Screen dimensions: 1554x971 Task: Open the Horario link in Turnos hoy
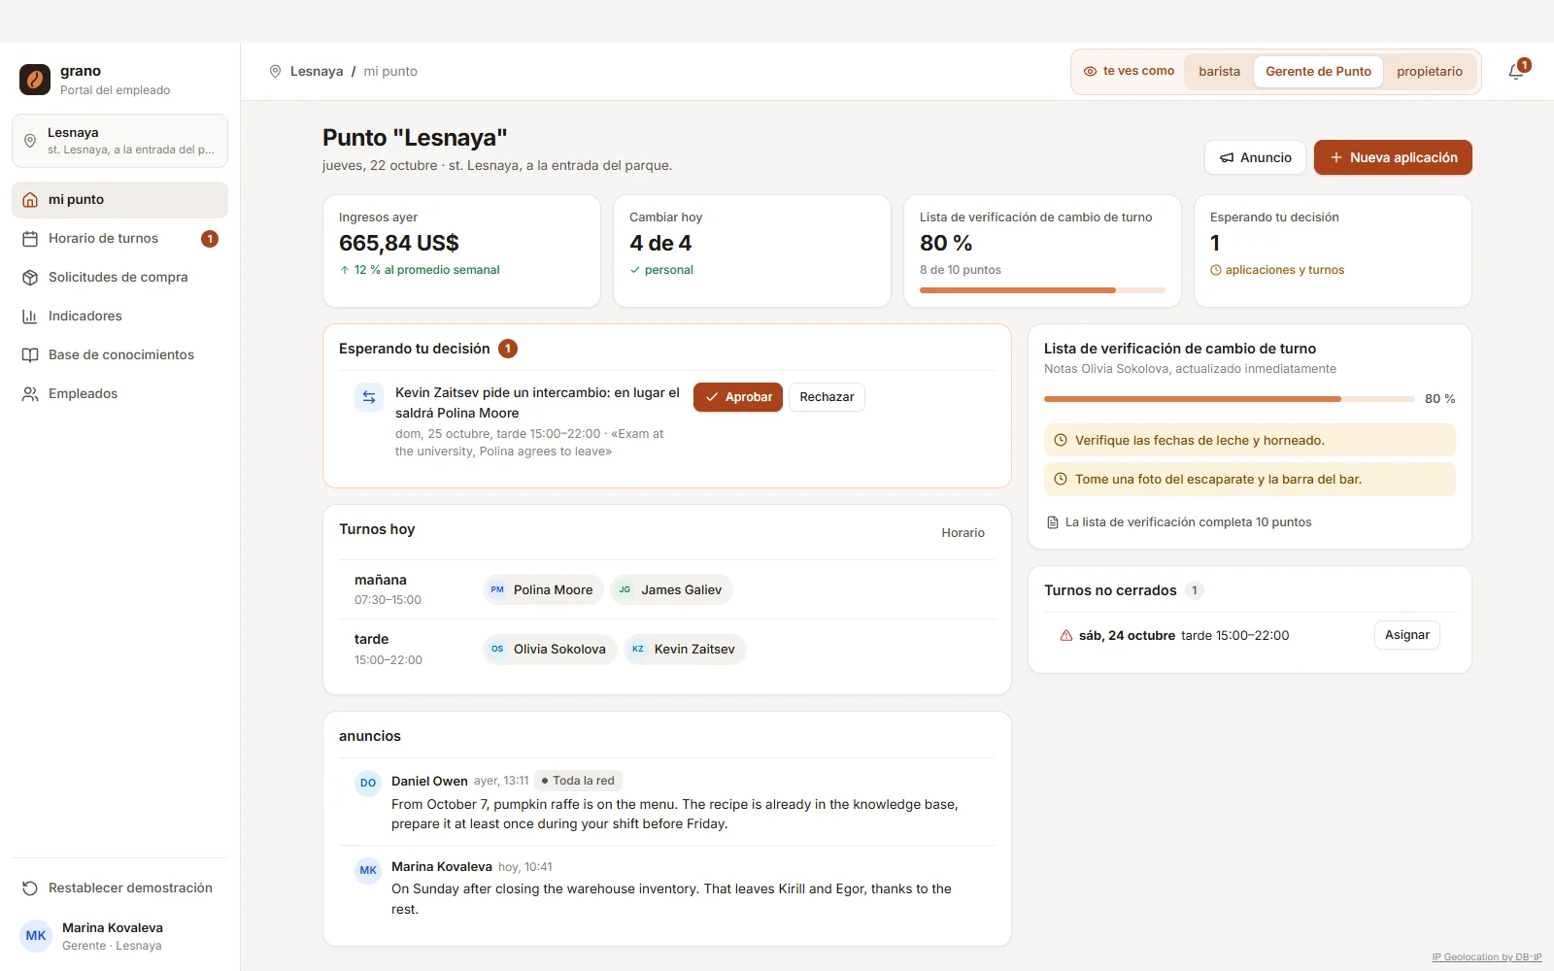tap(963, 533)
